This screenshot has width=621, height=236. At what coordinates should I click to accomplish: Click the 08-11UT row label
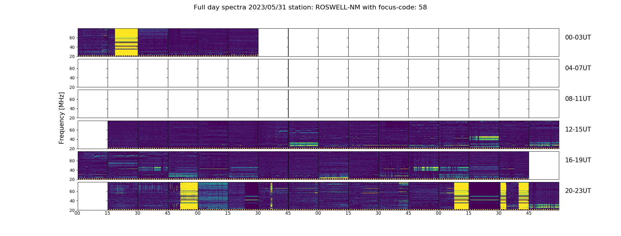pyautogui.click(x=578, y=99)
